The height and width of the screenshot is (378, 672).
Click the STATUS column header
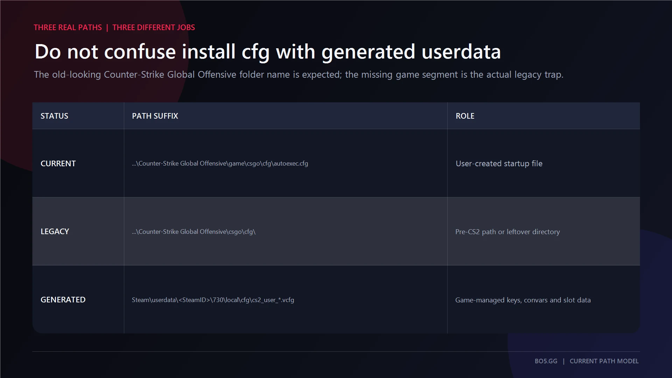pyautogui.click(x=78, y=116)
